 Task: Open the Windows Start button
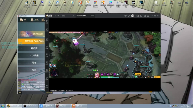pos(3,106)
